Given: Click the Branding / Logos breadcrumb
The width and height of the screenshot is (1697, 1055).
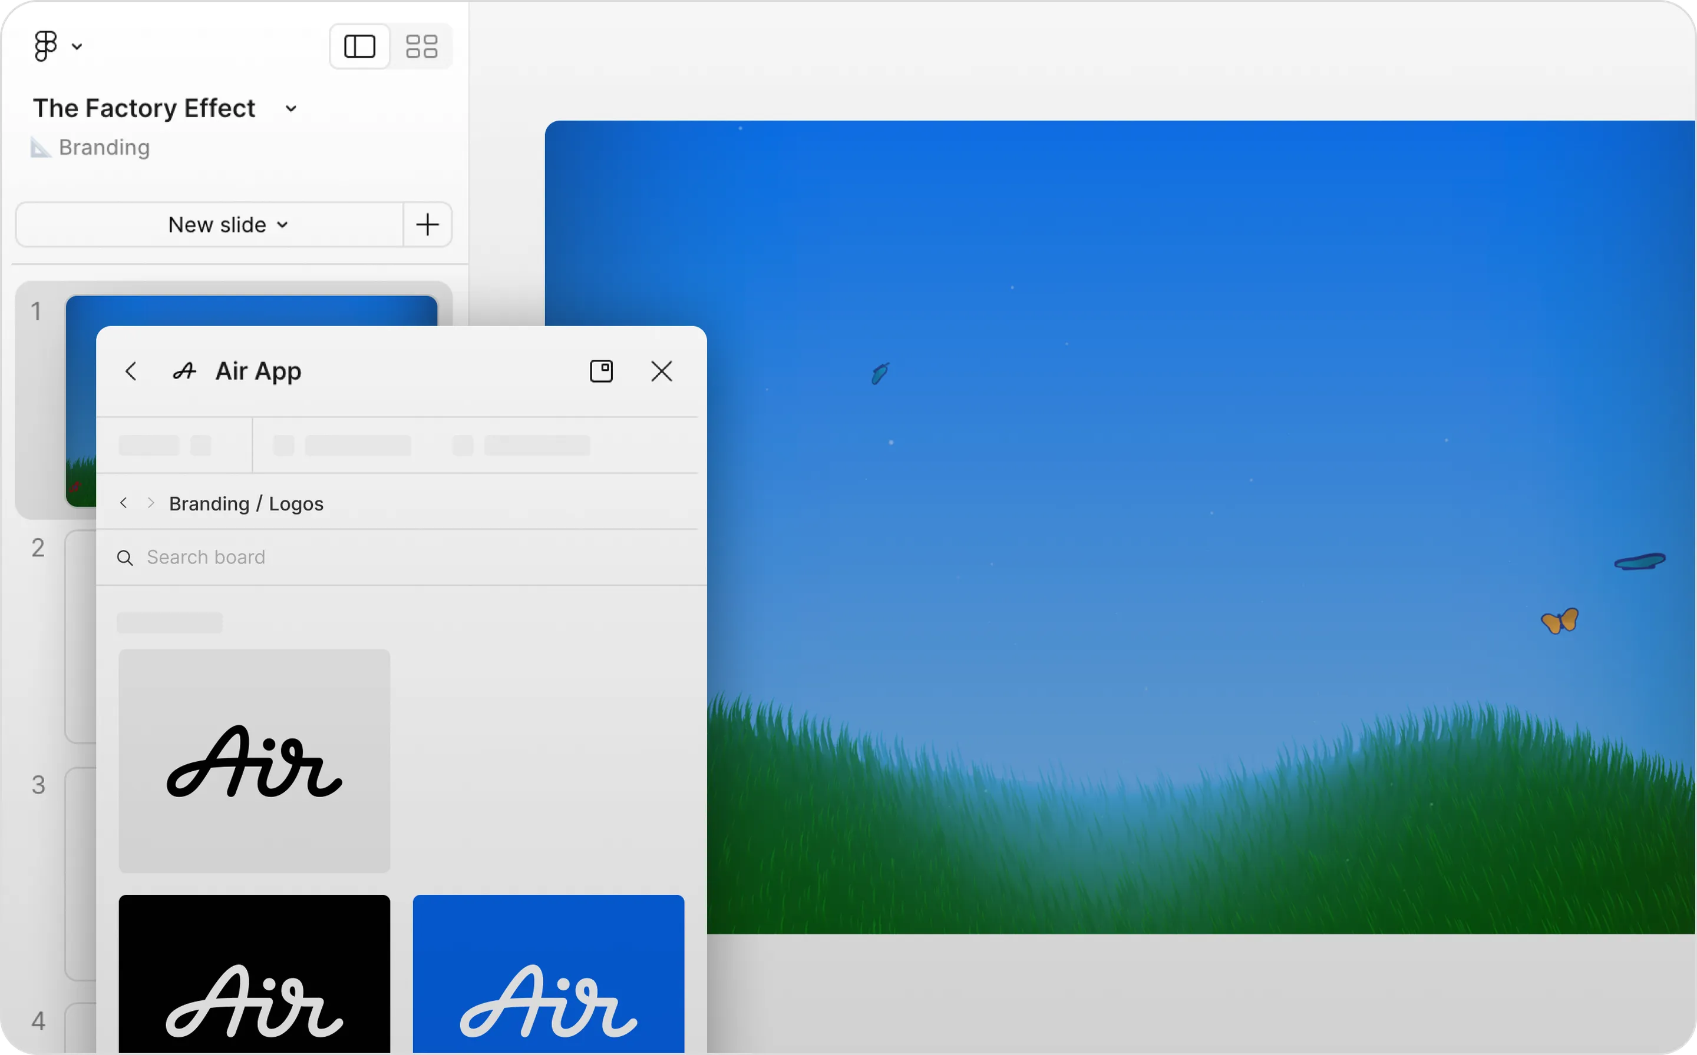Looking at the screenshot, I should [x=246, y=504].
